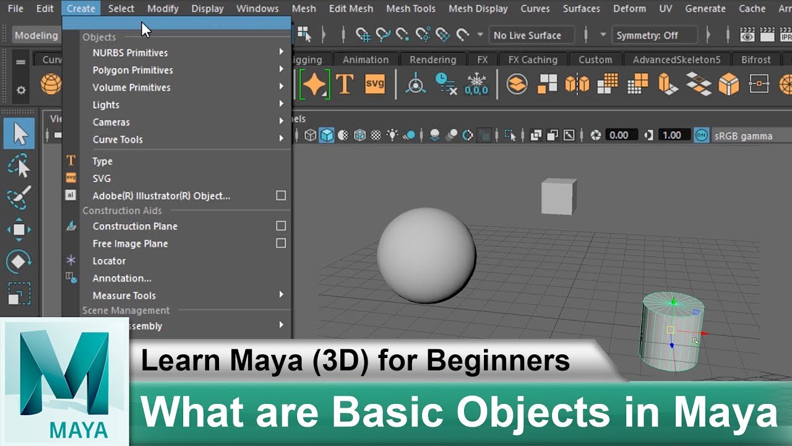Click the No Live Surface field

click(531, 35)
